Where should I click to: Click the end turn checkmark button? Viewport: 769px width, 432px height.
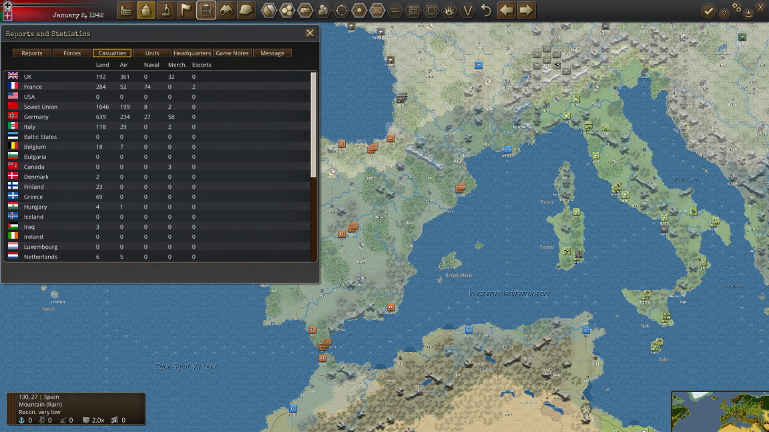point(708,11)
